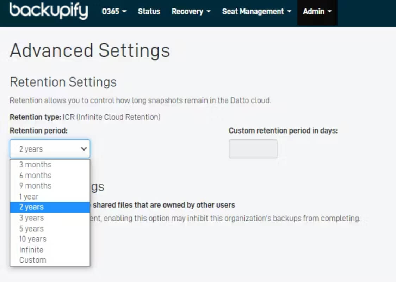Open the O365 dropdown menu
This screenshot has width=396, height=282.
tap(114, 11)
